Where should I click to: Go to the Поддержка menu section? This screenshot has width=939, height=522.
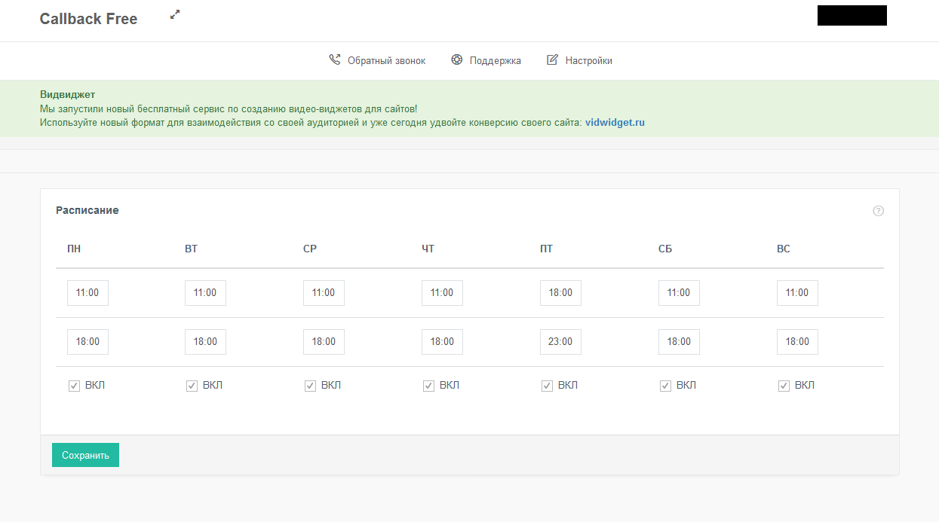coord(495,61)
